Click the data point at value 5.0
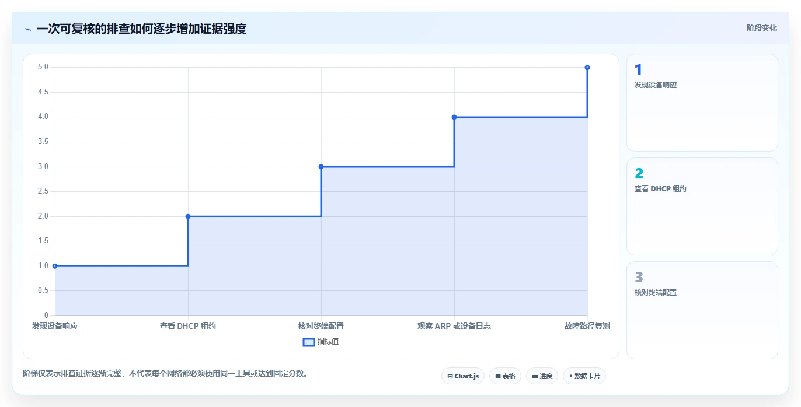 587,68
